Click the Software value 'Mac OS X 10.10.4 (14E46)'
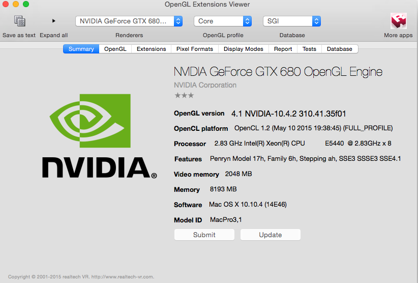This screenshot has height=283, width=418. point(248,205)
